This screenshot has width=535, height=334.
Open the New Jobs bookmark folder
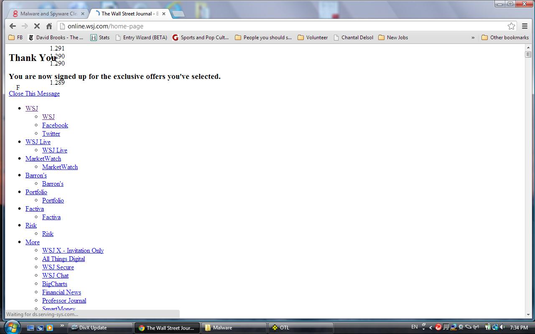[393, 38]
